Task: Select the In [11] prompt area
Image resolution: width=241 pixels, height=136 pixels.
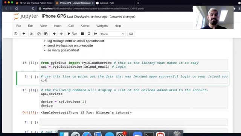Action: click(30, 90)
